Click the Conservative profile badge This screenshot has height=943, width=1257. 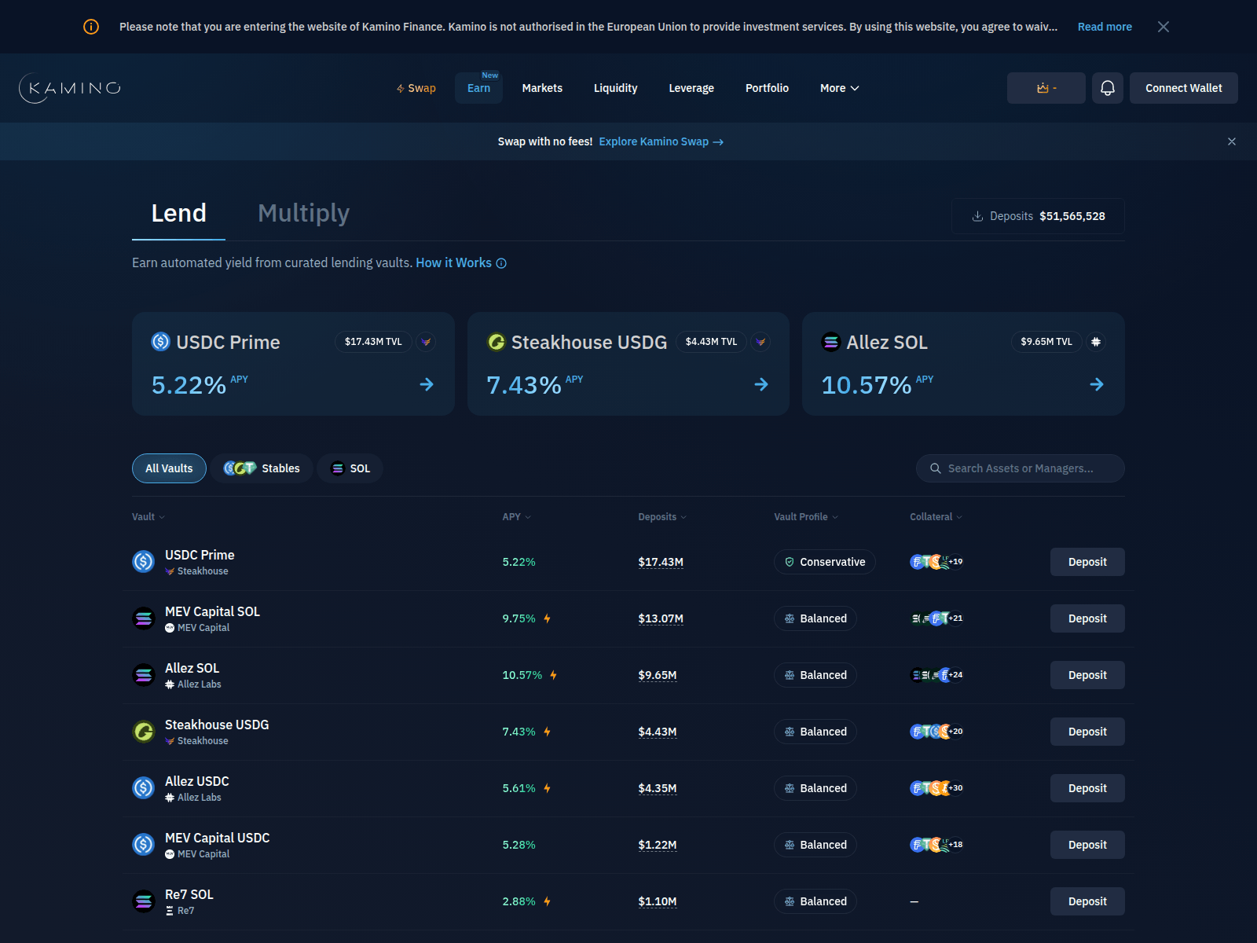[825, 562]
